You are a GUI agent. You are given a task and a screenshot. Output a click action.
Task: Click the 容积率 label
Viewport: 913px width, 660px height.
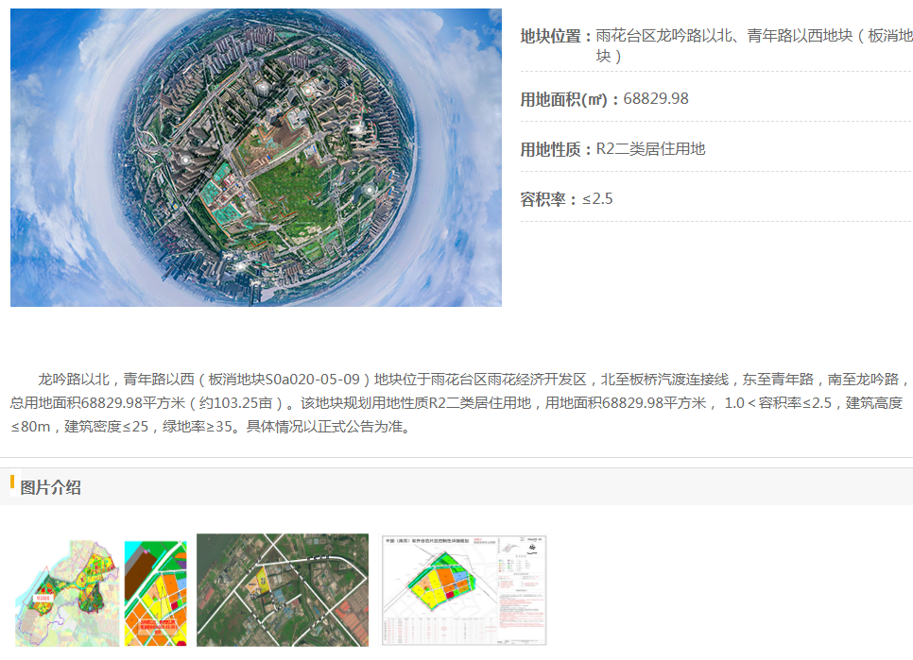point(548,199)
